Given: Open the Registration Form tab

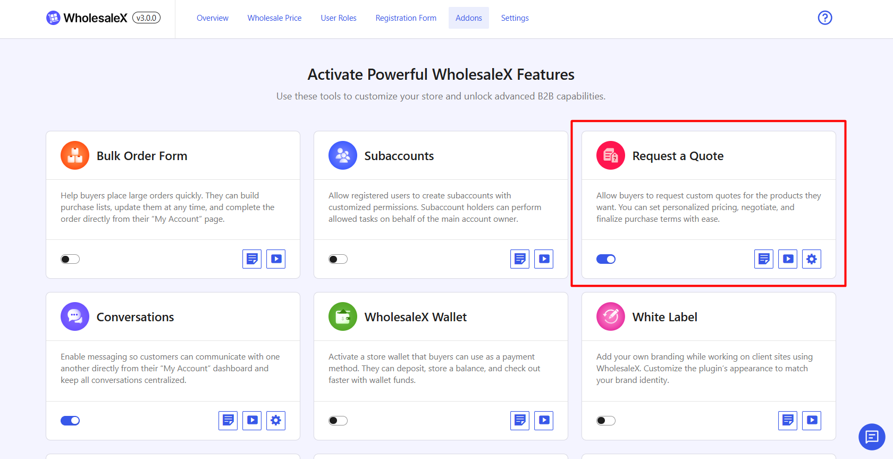Looking at the screenshot, I should pos(406,18).
